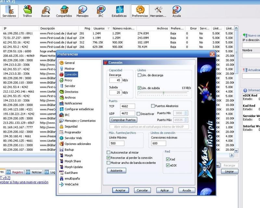The width and height of the screenshot is (260, 208).
Task: Enable Autoconectar al iniciar
Action: tap(109, 152)
